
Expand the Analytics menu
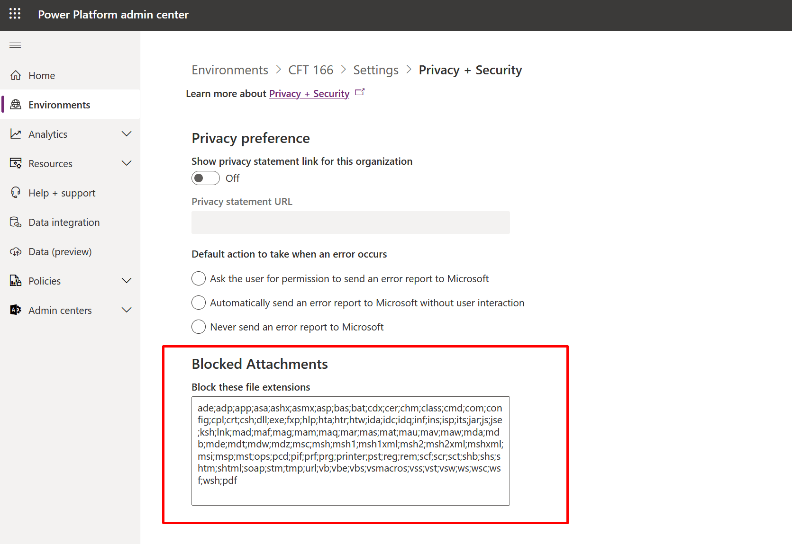click(x=127, y=134)
